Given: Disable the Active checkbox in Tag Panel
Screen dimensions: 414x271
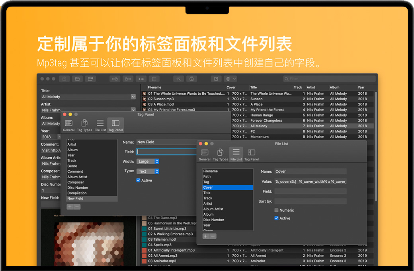Looking at the screenshot, I should tap(139, 181).
